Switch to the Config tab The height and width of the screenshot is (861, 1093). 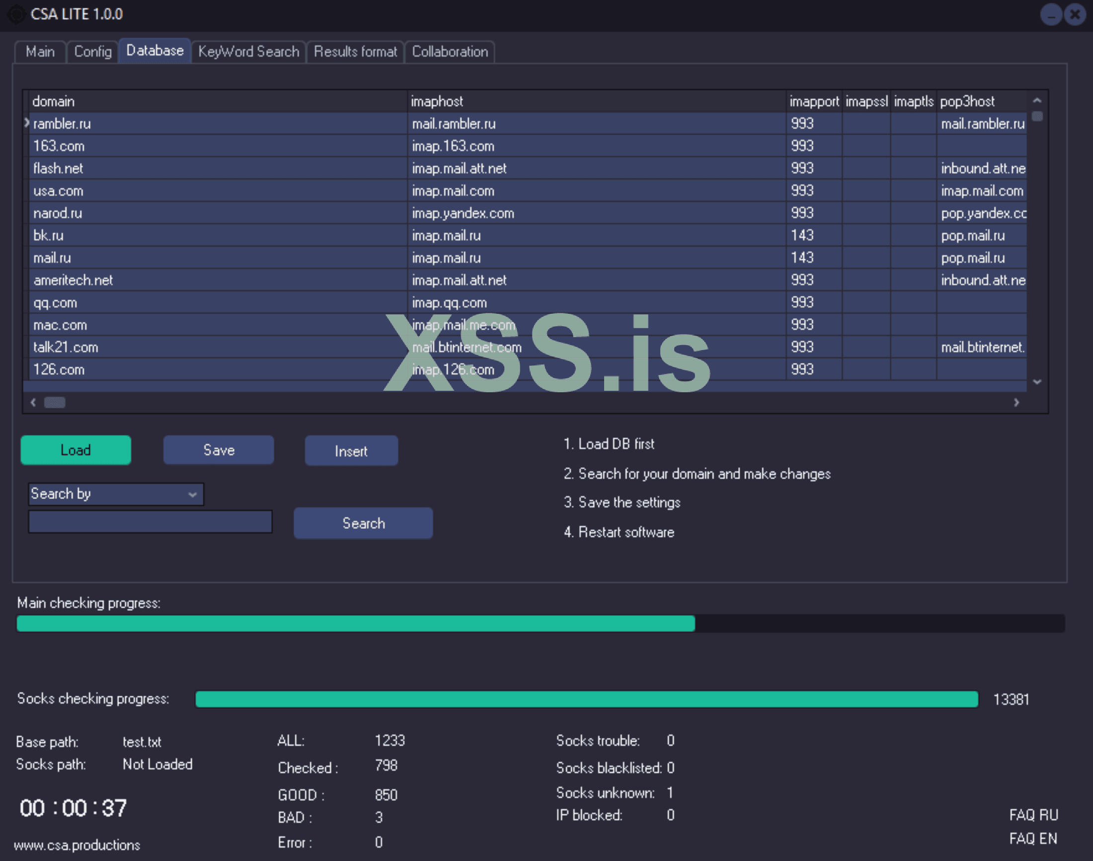92,52
